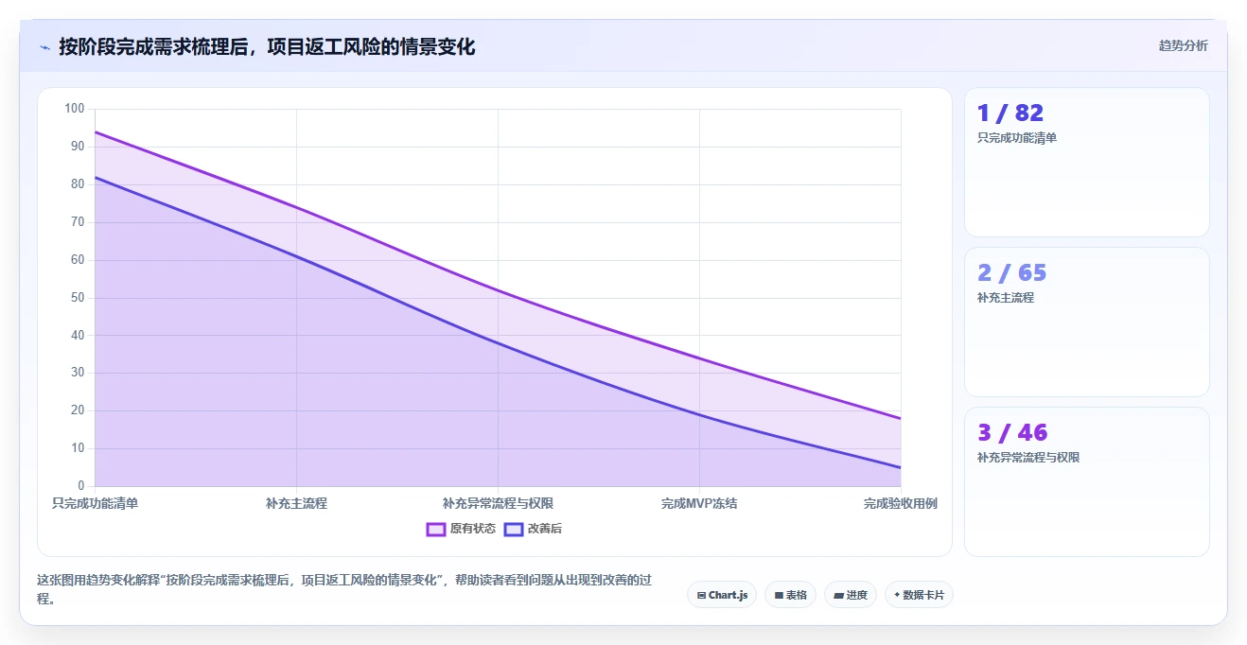This screenshot has height=645, width=1247.
Task: Toggle the 改善后 legend entry
Action: (x=533, y=529)
